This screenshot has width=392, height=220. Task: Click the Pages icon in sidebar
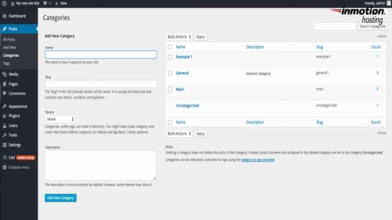click(x=4, y=84)
